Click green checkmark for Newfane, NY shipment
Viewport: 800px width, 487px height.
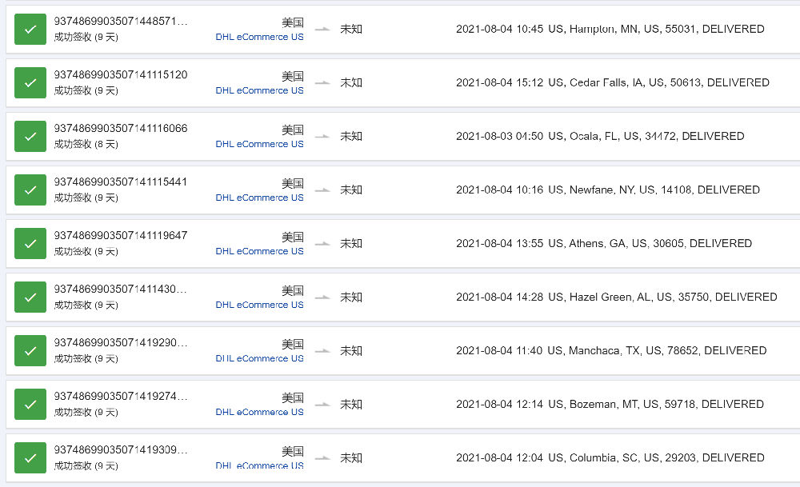click(30, 190)
